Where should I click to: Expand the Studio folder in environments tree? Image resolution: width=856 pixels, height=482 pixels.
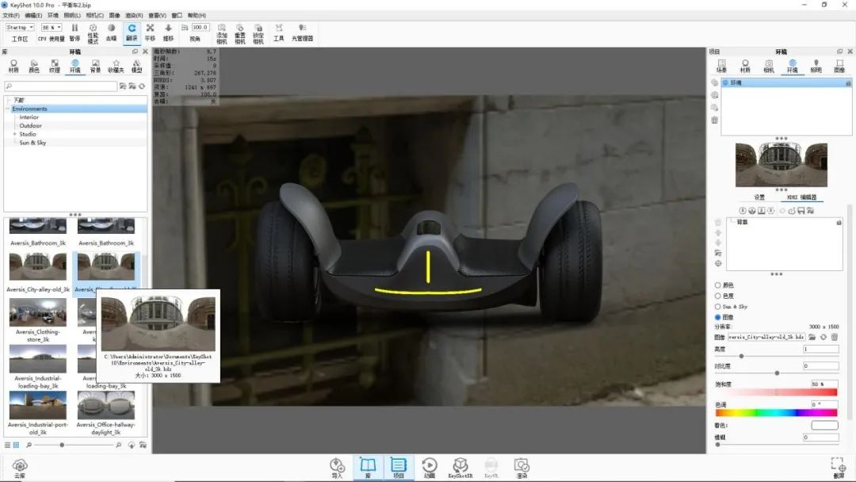(x=14, y=134)
